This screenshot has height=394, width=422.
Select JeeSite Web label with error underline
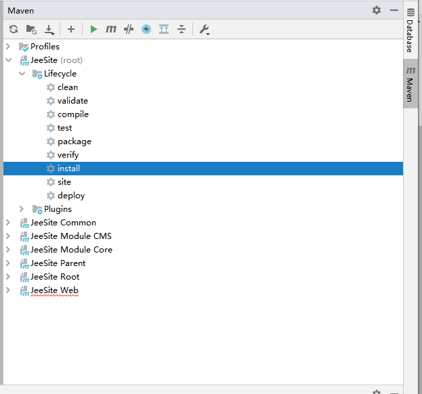(x=54, y=290)
